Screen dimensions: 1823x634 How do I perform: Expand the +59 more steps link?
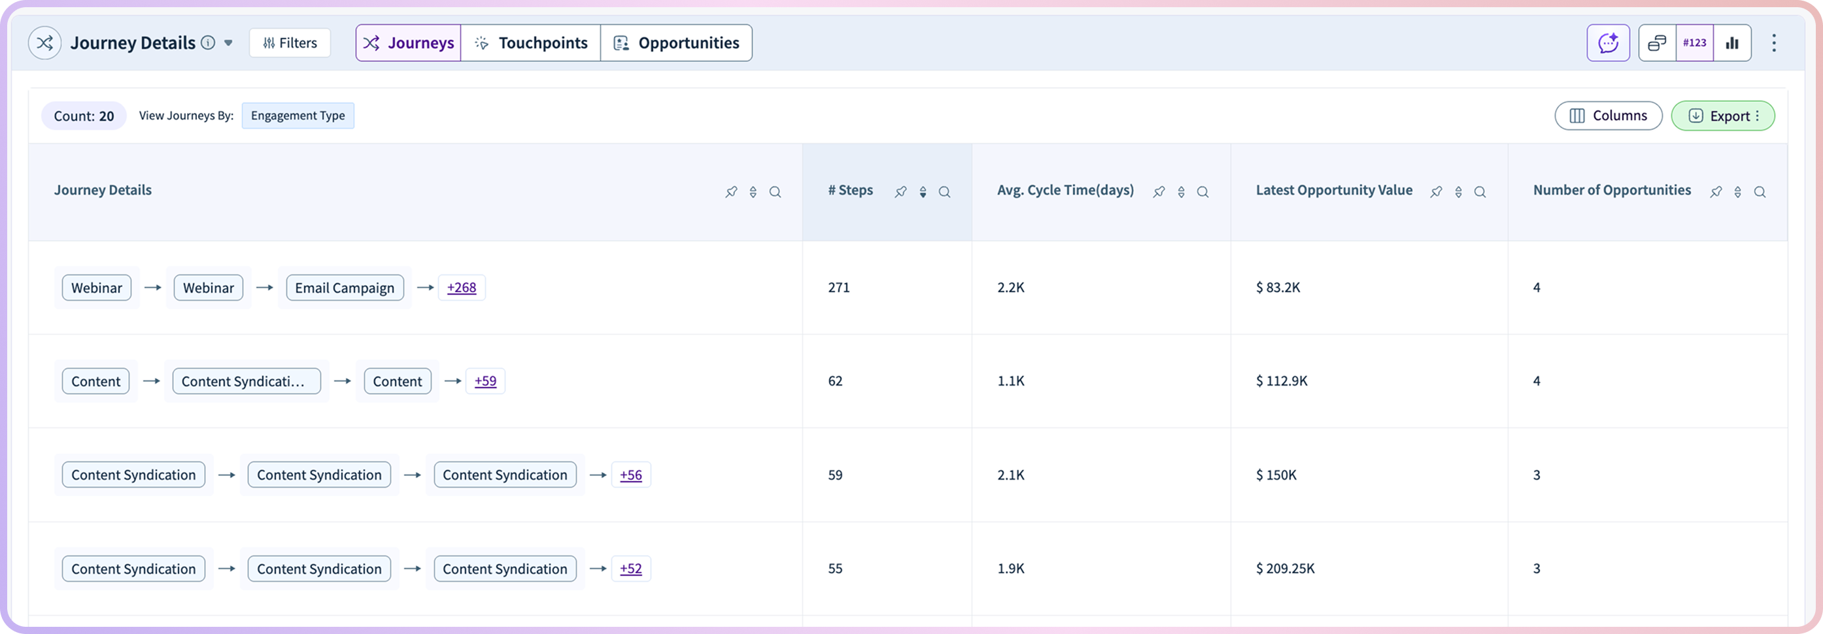[485, 380]
